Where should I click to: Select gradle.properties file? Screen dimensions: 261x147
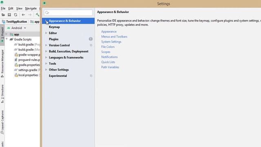pos(27,65)
